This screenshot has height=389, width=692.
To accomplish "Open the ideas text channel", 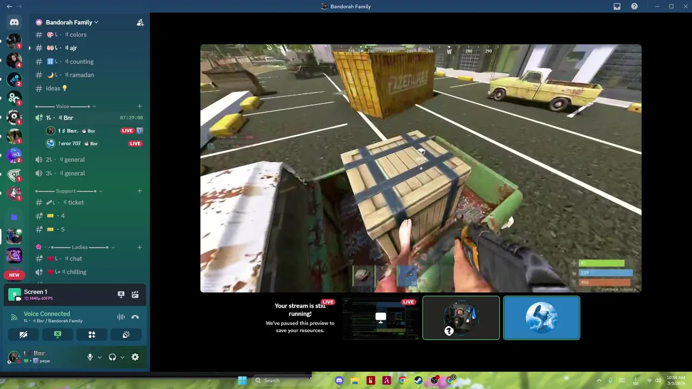I will (89, 89).
